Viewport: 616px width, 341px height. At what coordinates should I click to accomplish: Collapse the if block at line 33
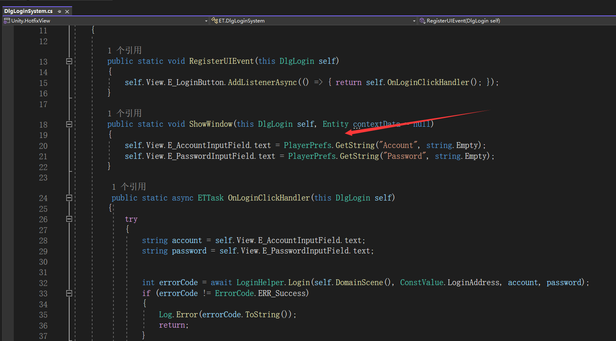point(69,293)
